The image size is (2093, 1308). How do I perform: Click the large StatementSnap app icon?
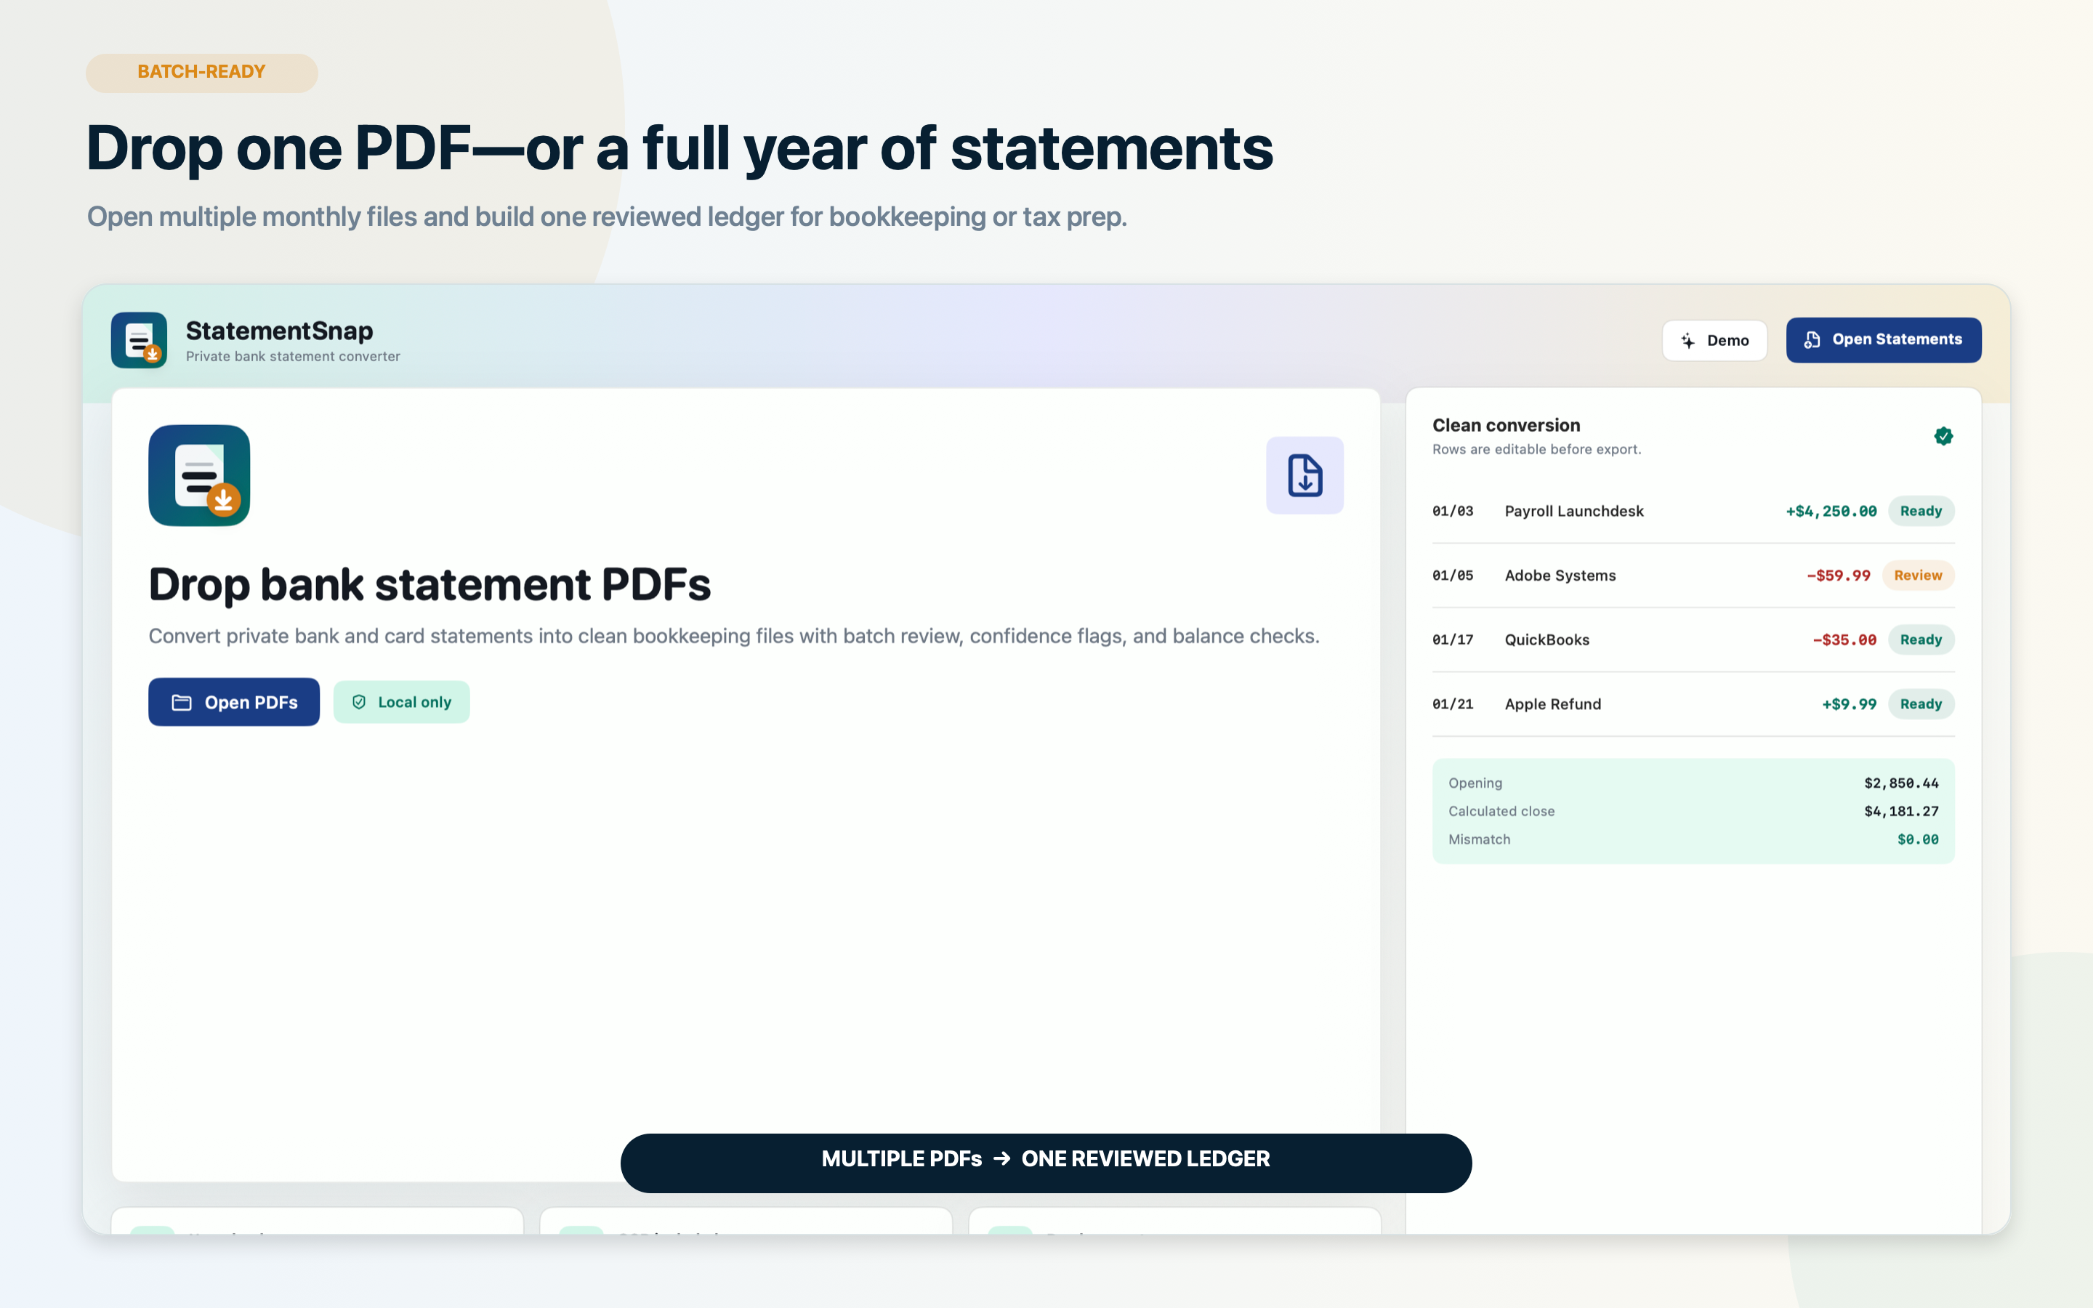click(199, 475)
